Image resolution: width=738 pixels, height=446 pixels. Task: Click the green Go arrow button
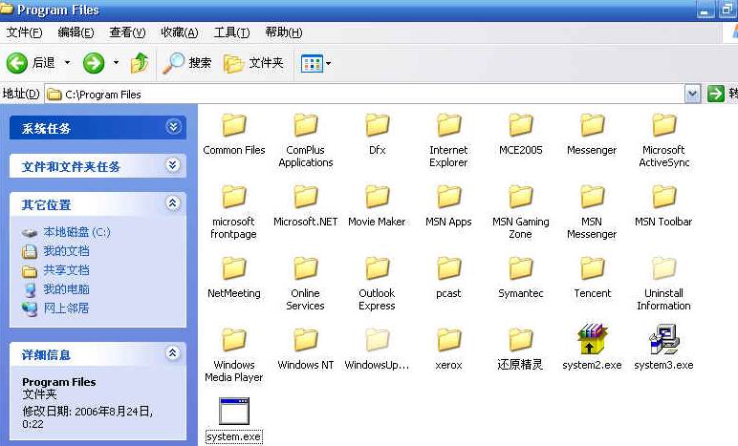coord(715,94)
